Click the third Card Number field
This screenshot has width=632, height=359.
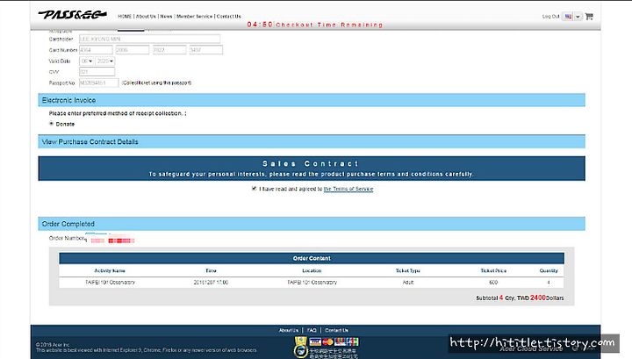[x=169, y=50]
